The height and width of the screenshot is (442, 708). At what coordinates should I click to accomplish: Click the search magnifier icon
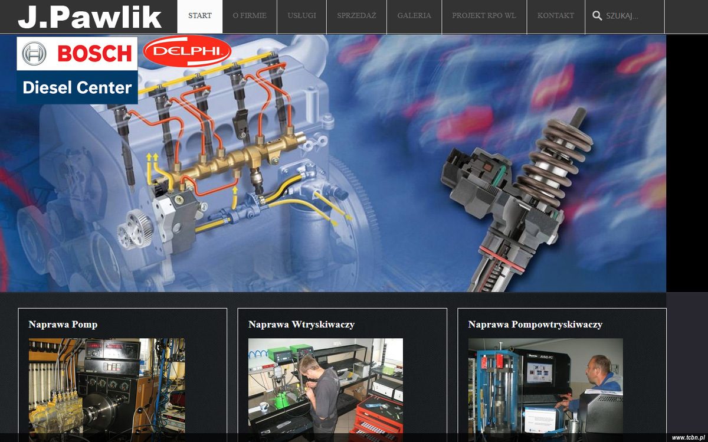597,16
